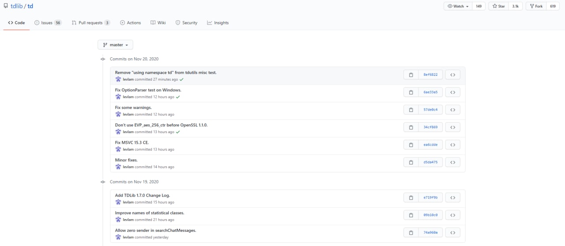Click levlam avatar on 'Minor fixes' commit
Screen dimensions: 565x246
point(118,167)
